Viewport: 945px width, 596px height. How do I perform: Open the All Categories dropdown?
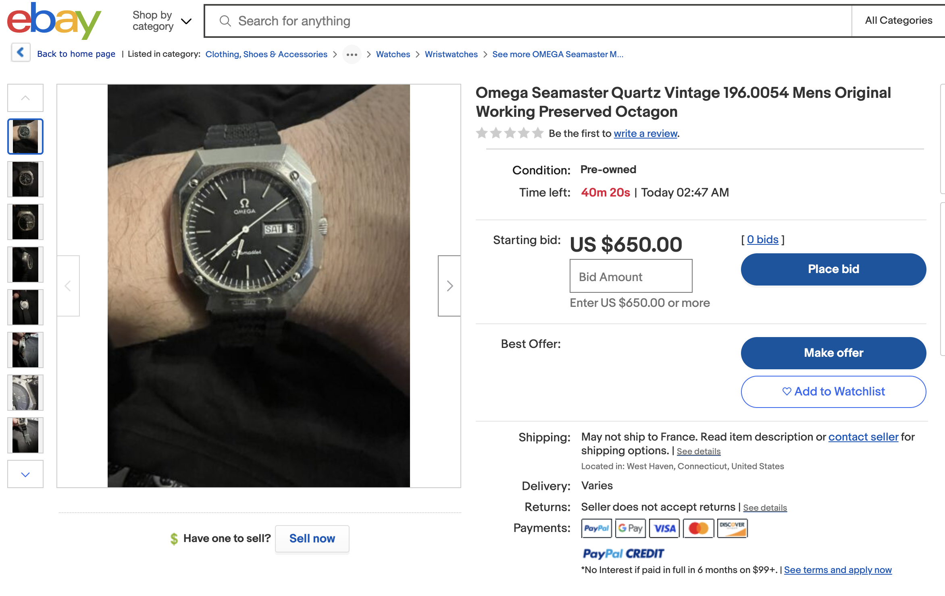(898, 21)
